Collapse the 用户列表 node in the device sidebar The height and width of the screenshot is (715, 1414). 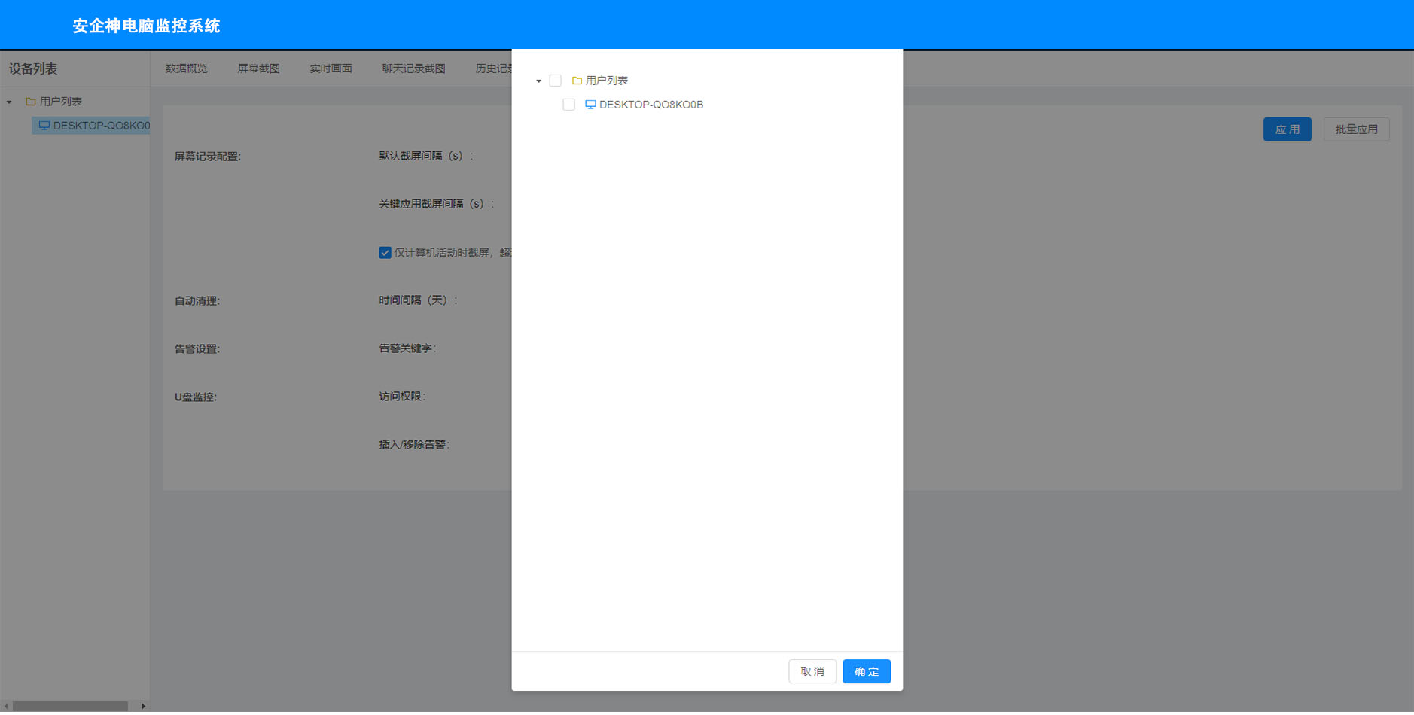[x=9, y=102]
